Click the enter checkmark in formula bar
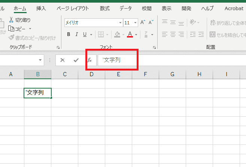This screenshot has width=246, height=167. 76,60
